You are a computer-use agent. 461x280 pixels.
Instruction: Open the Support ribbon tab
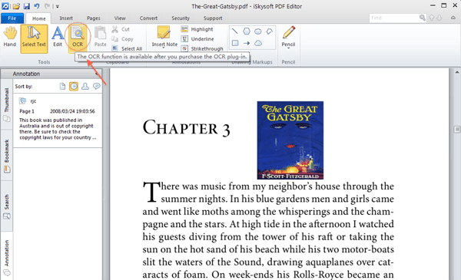213,18
